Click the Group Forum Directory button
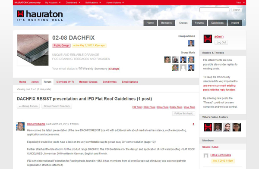This screenshot has height=169, width=259. (x=57, y=106)
